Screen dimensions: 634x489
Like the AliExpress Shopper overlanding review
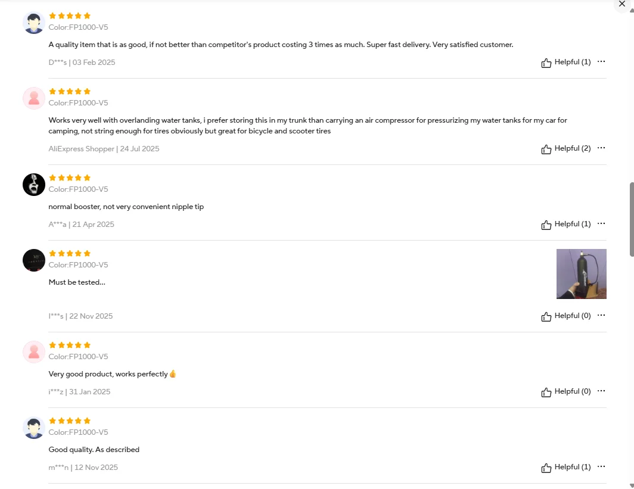565,149
